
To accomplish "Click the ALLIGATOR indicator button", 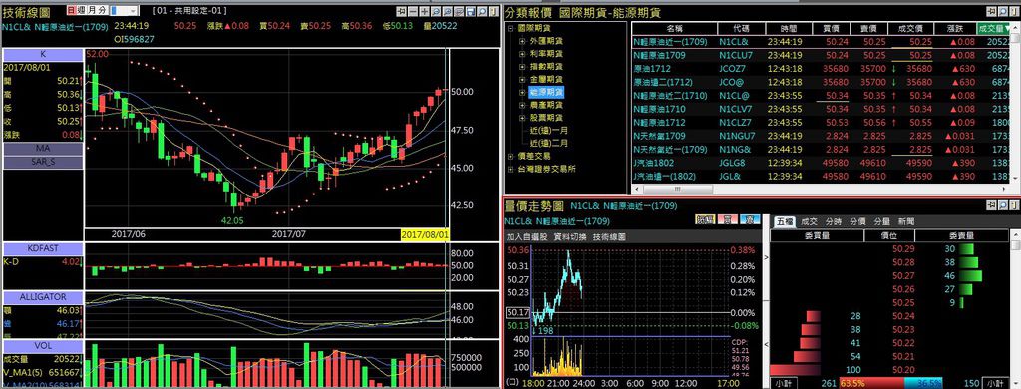I will [43, 297].
